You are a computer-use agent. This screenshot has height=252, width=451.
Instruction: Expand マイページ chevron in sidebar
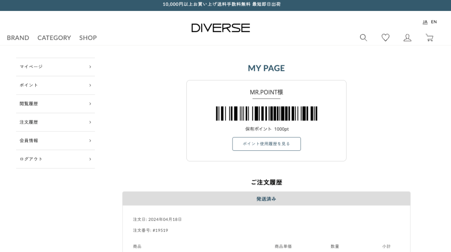(x=90, y=67)
